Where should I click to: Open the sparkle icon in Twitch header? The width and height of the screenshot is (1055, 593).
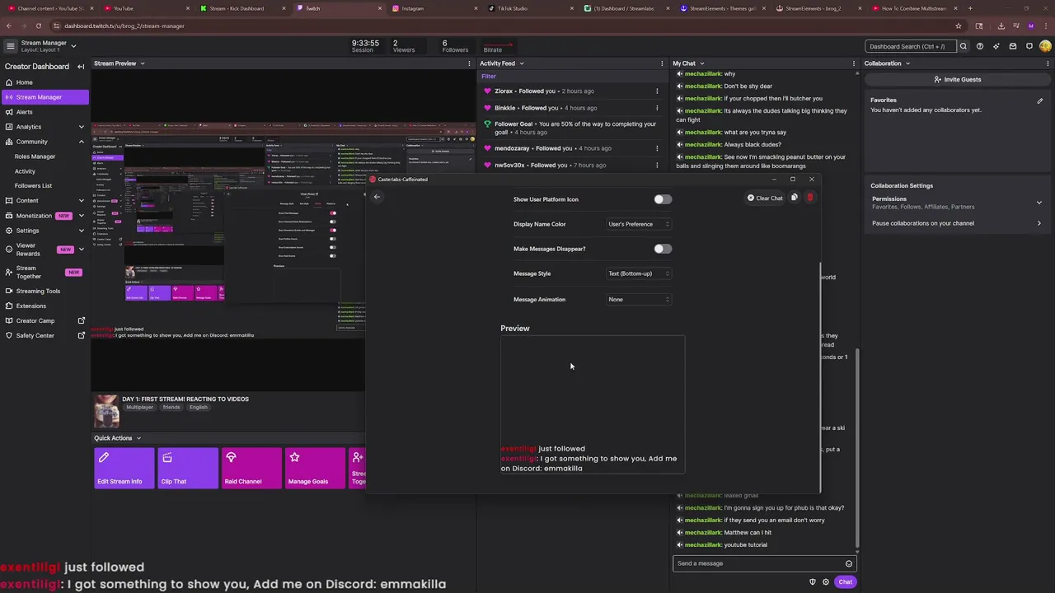click(996, 46)
